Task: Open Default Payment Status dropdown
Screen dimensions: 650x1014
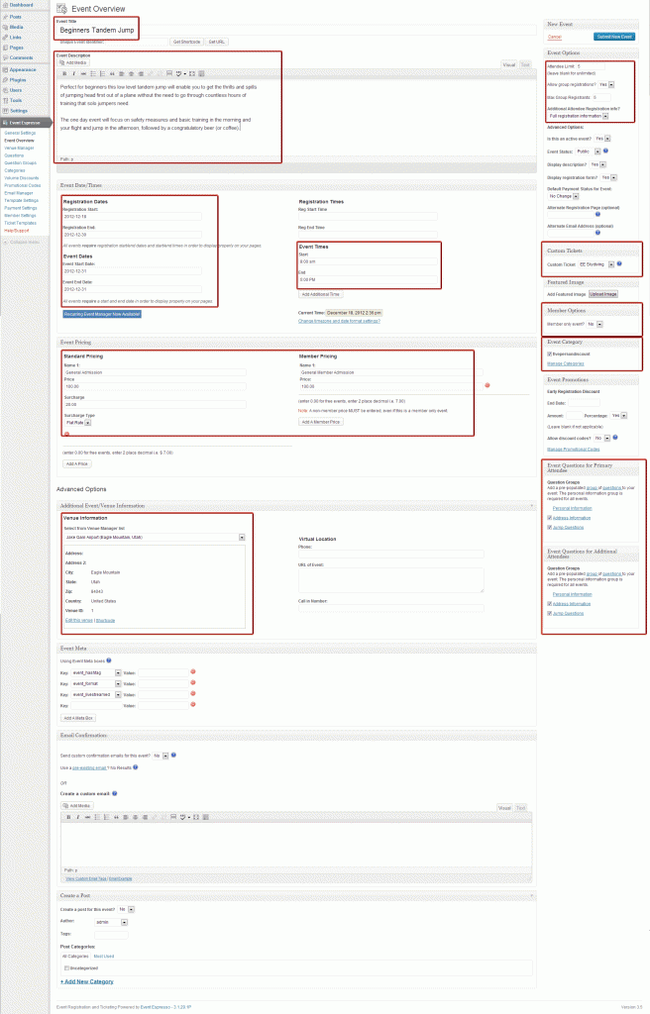Action: pos(563,196)
